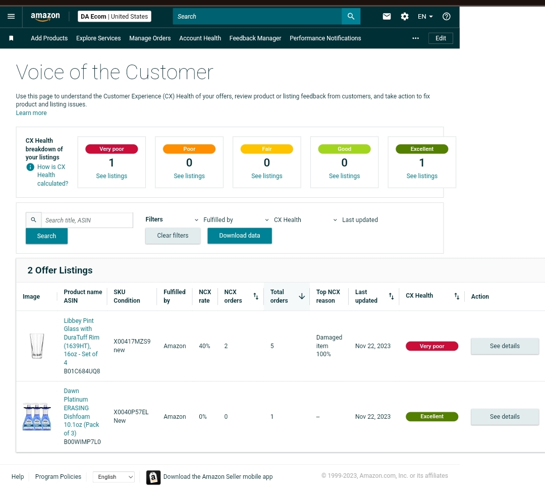Click ASIN B01C684UQ8 text
This screenshot has height=501, width=545.
[x=82, y=371]
